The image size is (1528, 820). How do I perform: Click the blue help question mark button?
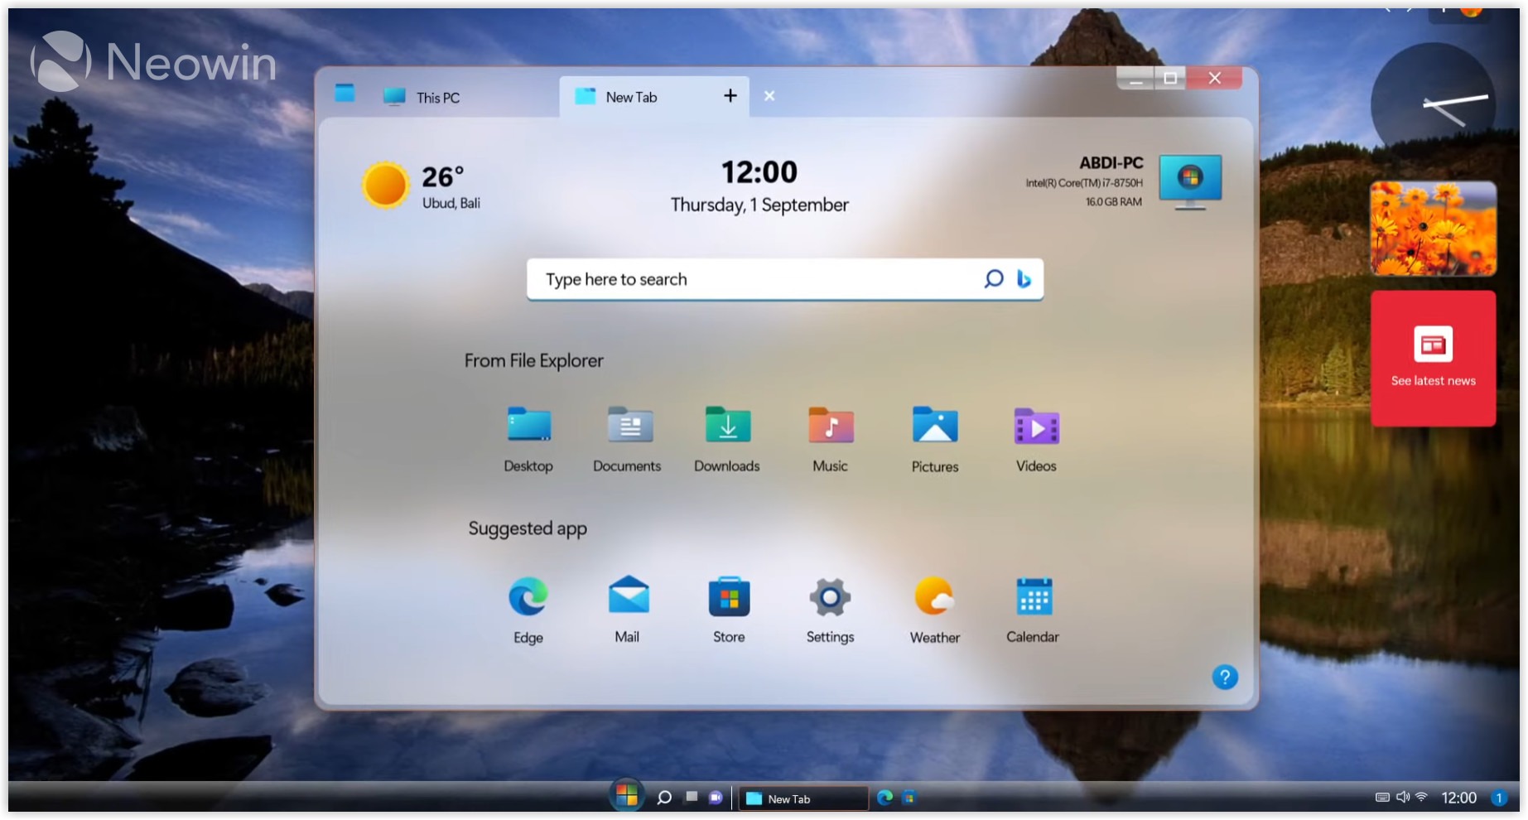tap(1225, 677)
